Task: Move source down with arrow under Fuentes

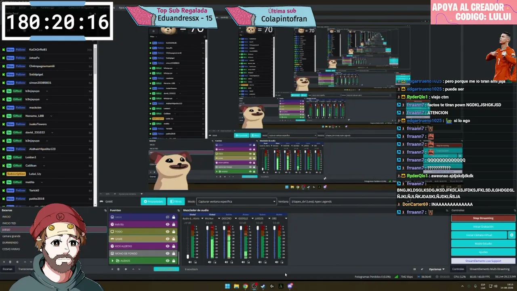Action: (x=139, y=269)
